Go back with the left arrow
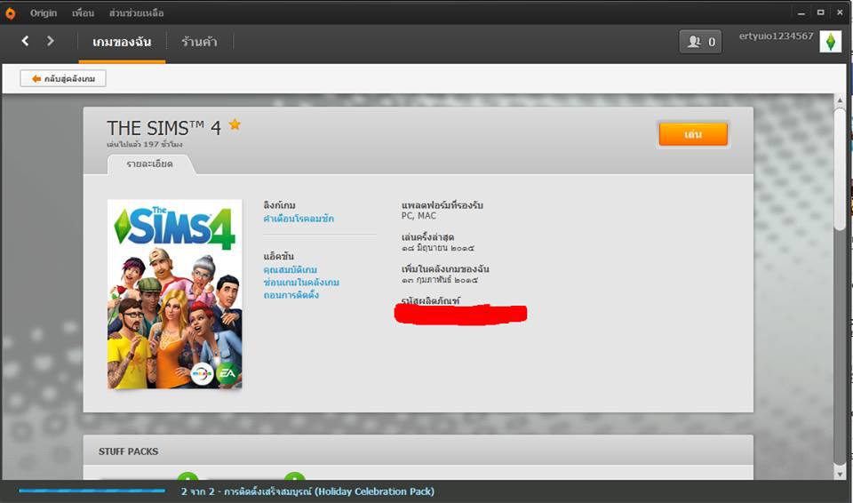853x503 pixels. point(25,41)
